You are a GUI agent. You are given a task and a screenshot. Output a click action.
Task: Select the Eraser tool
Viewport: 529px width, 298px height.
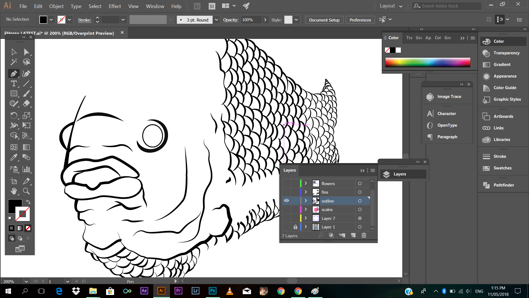point(26,104)
